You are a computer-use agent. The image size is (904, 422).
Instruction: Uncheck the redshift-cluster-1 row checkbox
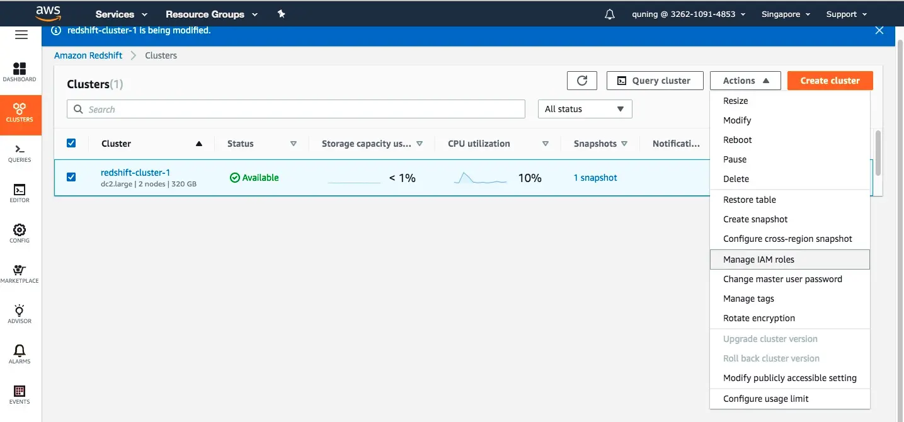tap(71, 177)
